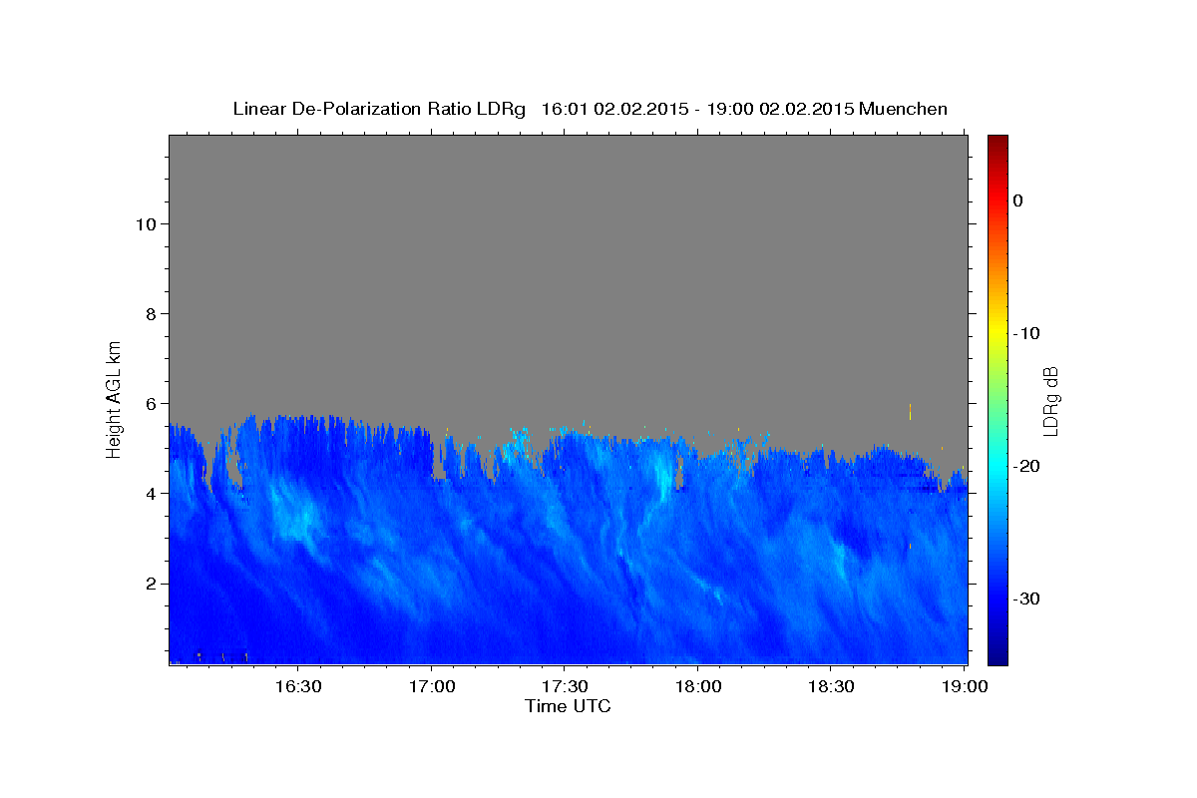Click the colorbar value 0
Viewport: 1197px width, 798px height.
coord(1017,200)
